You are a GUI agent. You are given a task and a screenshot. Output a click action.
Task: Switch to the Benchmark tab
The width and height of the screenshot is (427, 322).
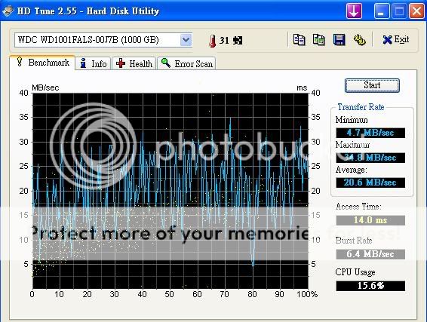point(42,63)
